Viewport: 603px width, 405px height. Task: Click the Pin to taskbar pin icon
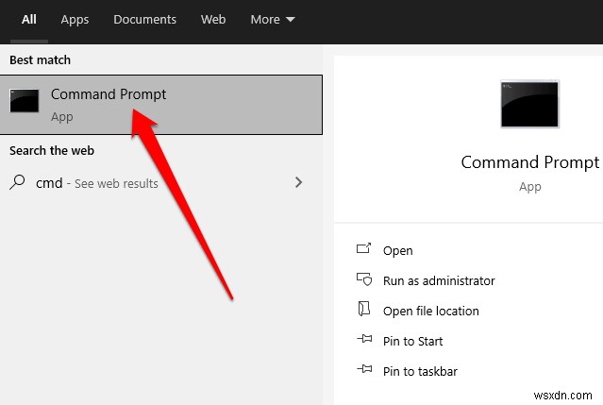click(x=364, y=371)
